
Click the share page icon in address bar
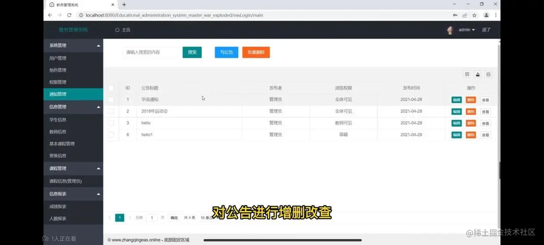click(465, 15)
